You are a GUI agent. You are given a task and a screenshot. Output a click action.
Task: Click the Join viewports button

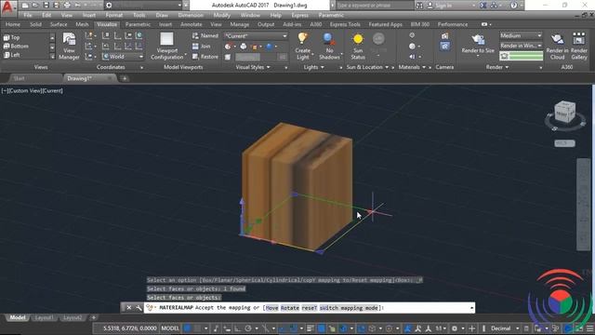202,46
